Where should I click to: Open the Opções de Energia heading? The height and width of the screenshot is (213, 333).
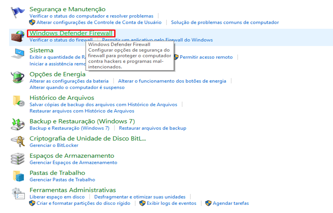58,74
